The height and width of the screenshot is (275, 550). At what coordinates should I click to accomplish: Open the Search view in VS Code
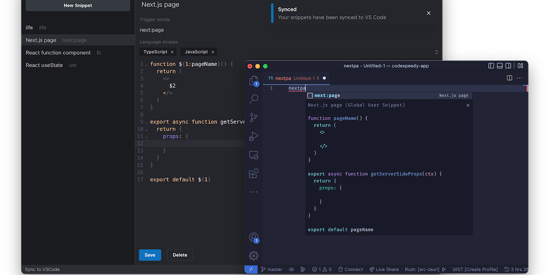[x=254, y=99]
